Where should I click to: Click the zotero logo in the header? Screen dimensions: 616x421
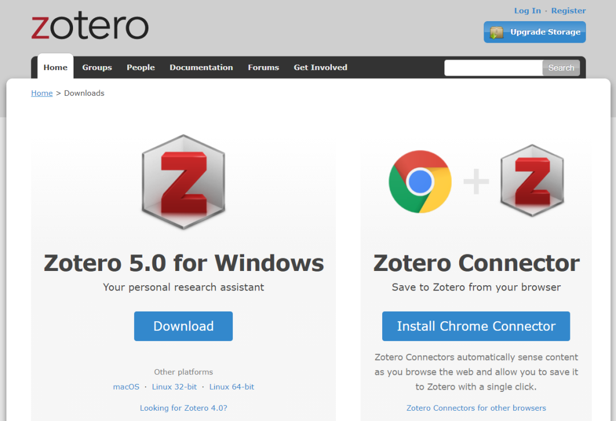pos(90,26)
